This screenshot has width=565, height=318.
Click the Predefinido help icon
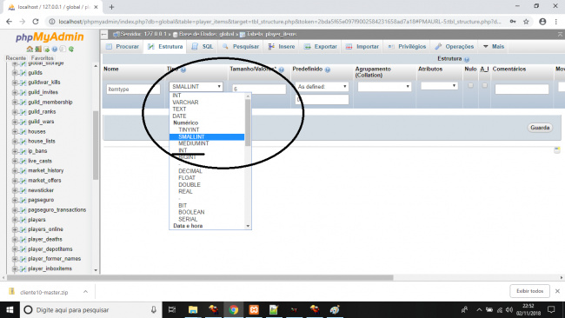tap(327, 70)
